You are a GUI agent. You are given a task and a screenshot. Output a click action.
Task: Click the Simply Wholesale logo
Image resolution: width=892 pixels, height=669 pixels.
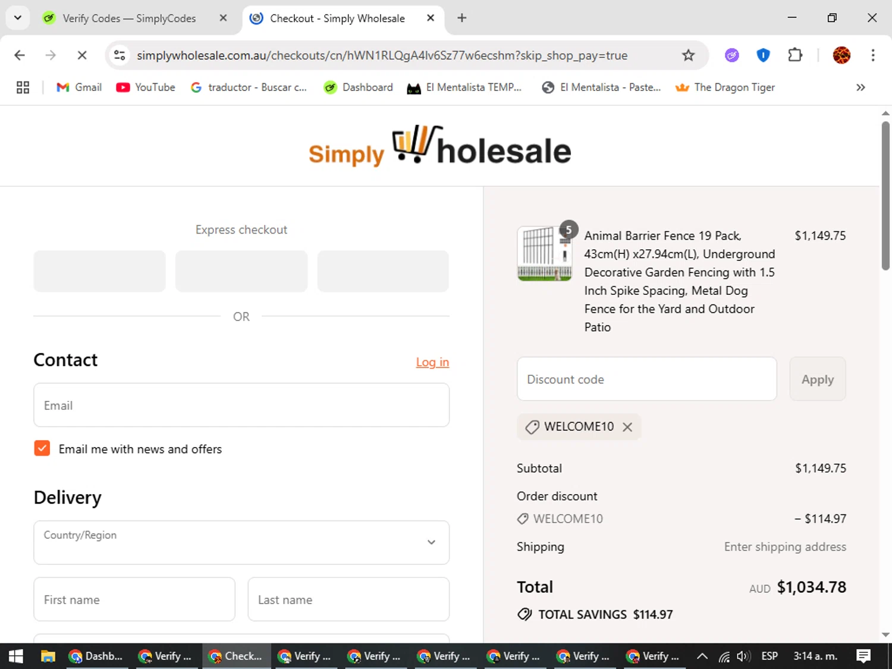[x=439, y=146]
